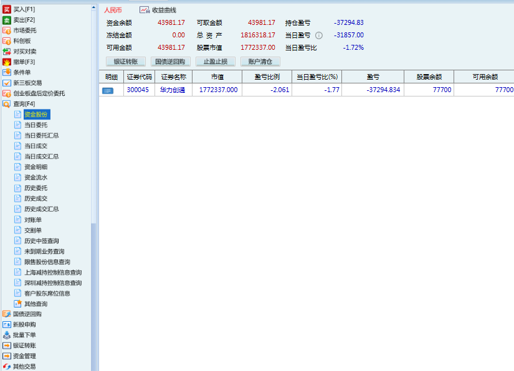The height and width of the screenshot is (371, 514).
Task: Select the 创业板盘后定价委托 icon
Action: tap(7, 93)
